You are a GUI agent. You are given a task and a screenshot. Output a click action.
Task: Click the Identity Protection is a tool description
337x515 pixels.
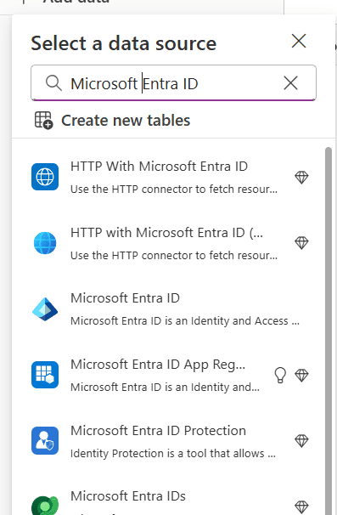coord(173,453)
